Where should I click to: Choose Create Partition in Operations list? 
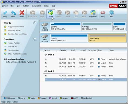14,43
